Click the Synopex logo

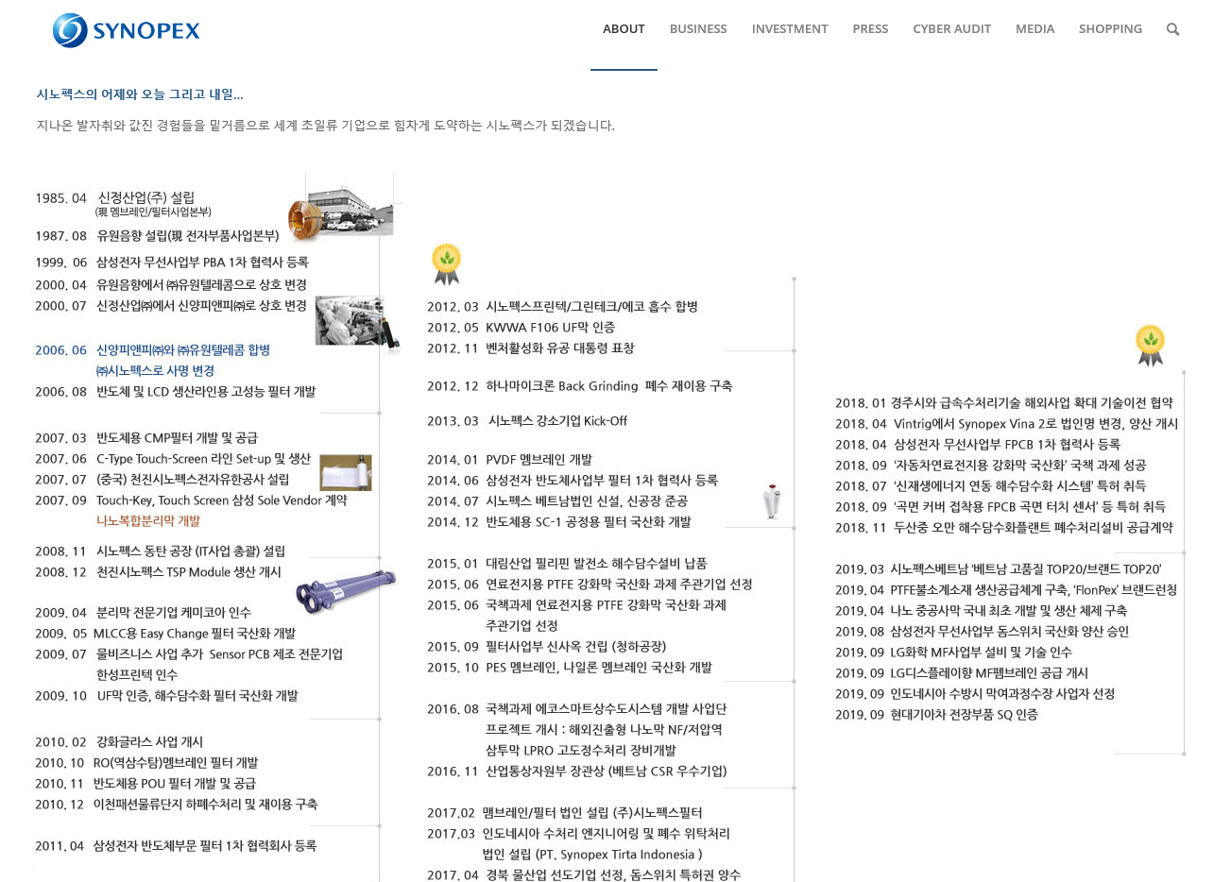coord(127,30)
